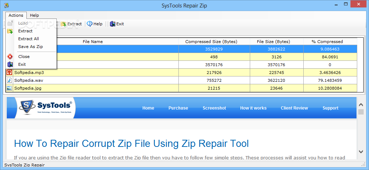Viewport: 369px width, 170px height.
Task: Click the picture icon of Softpedia.jpg
Action: click(x=9, y=88)
